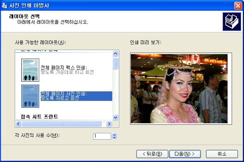244x162 pixels.
Task: Select the full page photo print thumbnail
Action: 30,96
